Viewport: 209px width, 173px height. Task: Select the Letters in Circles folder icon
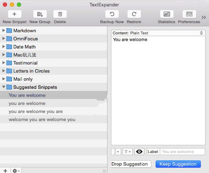tap(9, 71)
